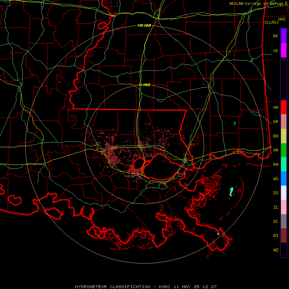Click the ND legend label
The height and width of the screenshot is (289, 289).
(276, 250)
